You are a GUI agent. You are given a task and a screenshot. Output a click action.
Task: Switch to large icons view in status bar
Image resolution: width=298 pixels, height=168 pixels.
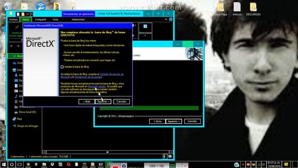(x=170, y=157)
